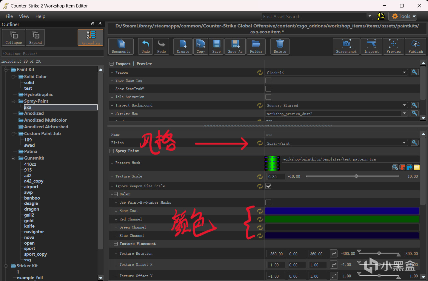Select swad under Custom Paint Job

tap(29, 145)
